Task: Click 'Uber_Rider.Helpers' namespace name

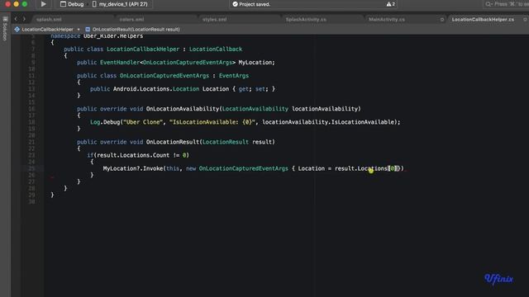Action: coord(113,36)
